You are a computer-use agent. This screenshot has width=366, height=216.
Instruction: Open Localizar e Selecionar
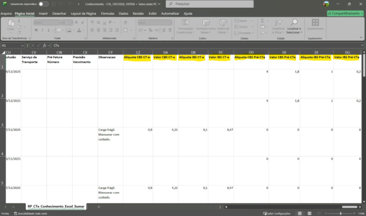pyautogui.click(x=293, y=27)
